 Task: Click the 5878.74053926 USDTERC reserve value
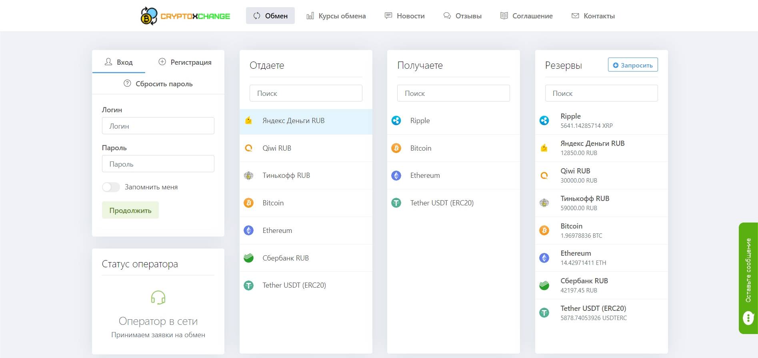point(594,318)
